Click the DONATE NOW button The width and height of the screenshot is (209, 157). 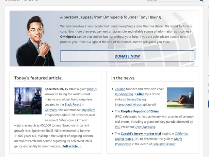point(127,56)
